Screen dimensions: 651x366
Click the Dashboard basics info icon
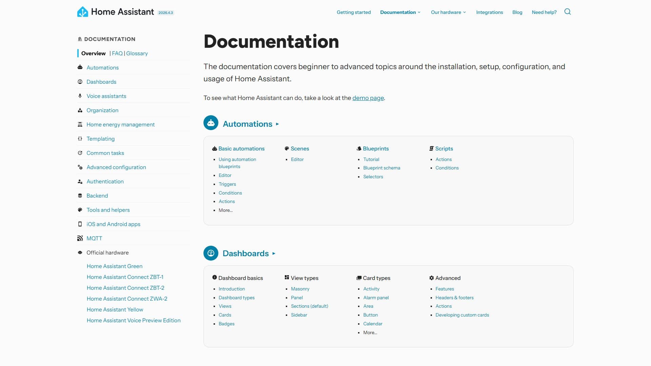click(215, 278)
